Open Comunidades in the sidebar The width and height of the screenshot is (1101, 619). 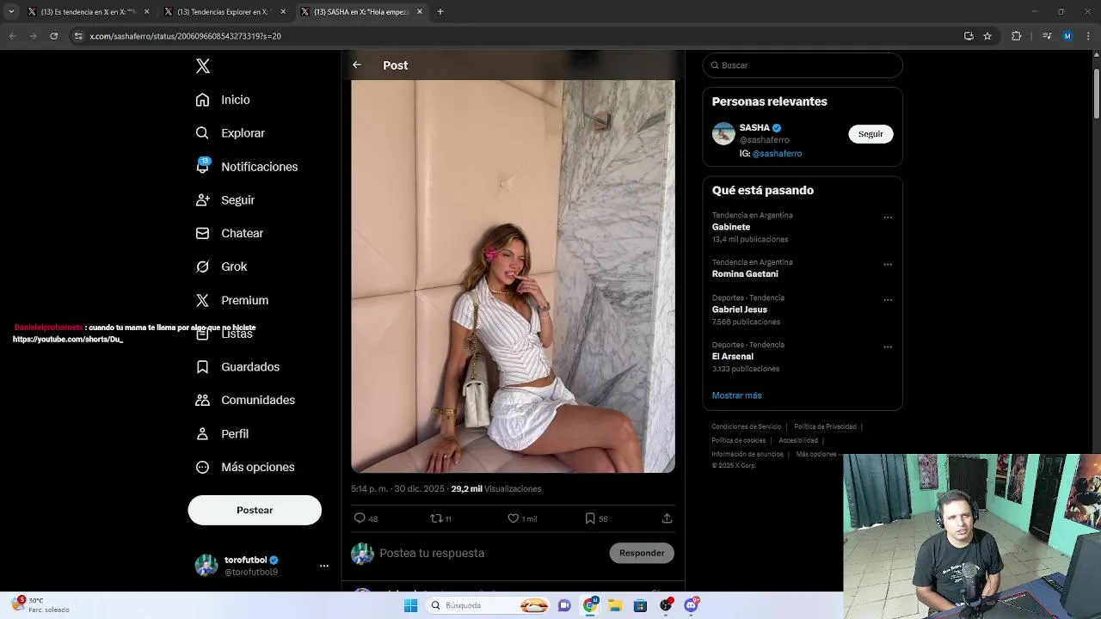coord(245,400)
